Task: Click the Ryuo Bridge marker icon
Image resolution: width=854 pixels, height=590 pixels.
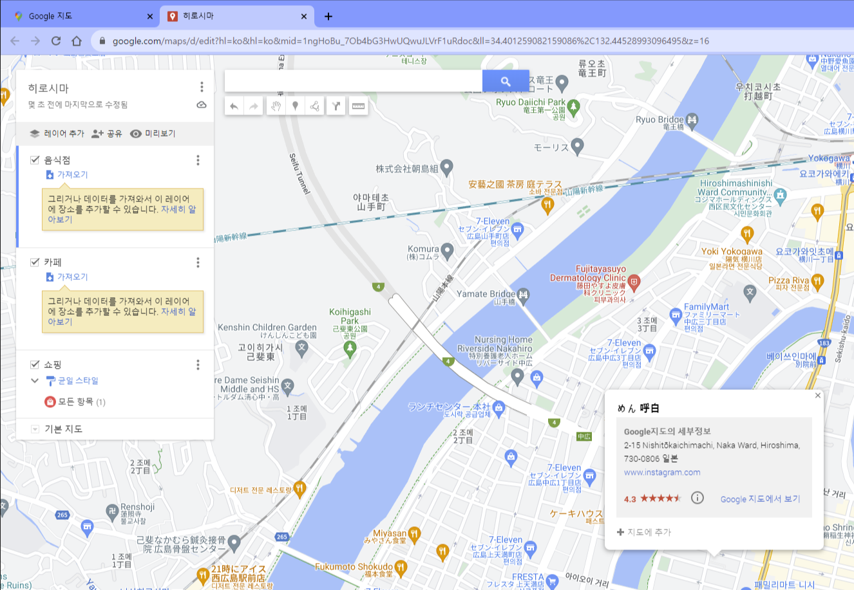Action: click(692, 120)
